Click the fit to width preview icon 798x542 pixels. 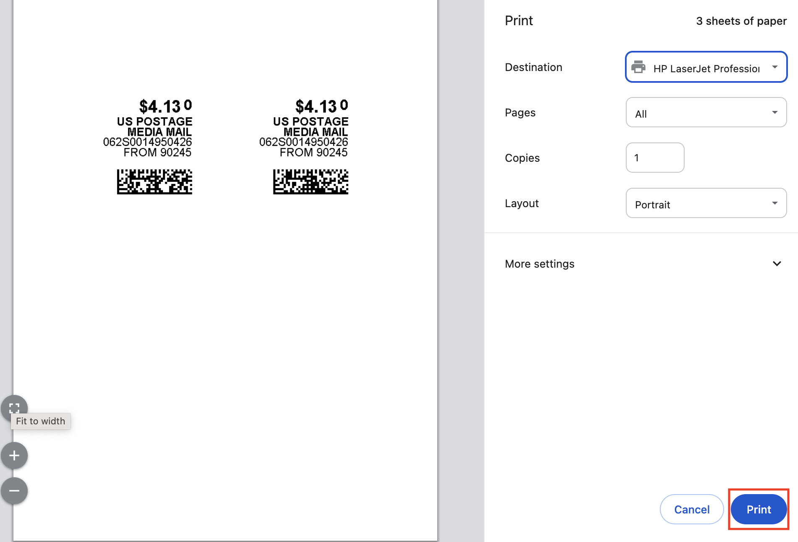pyautogui.click(x=14, y=408)
